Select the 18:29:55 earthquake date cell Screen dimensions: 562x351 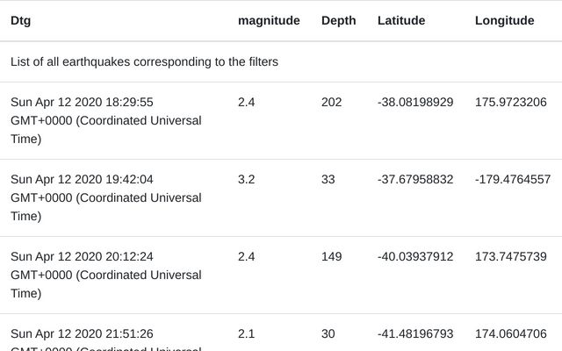point(105,120)
